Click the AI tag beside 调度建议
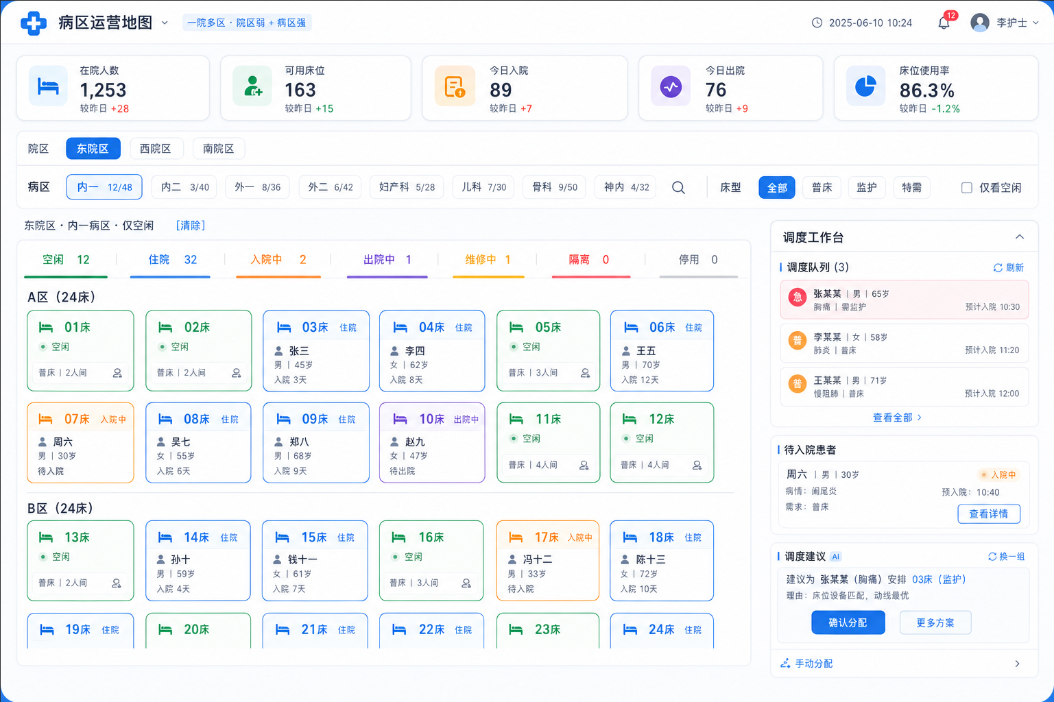 [835, 557]
